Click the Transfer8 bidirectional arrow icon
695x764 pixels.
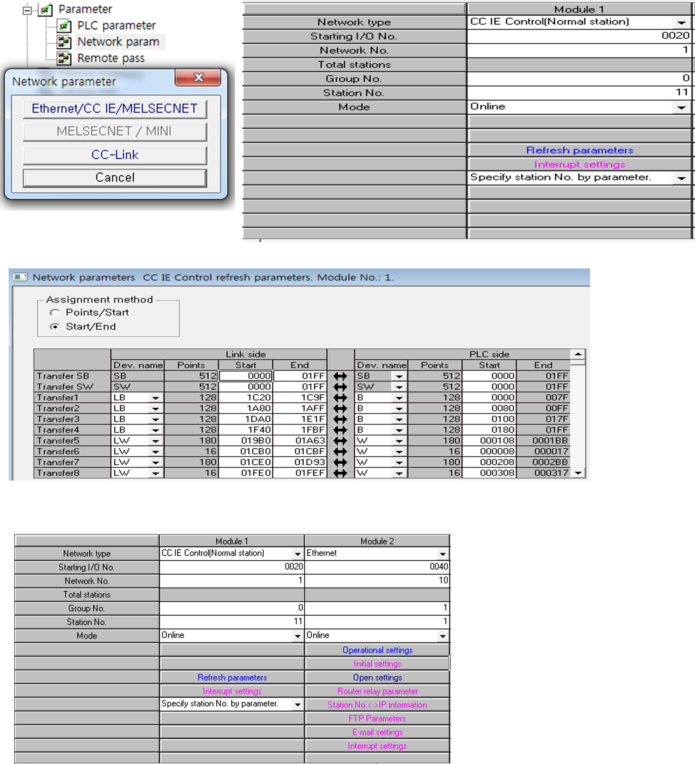tap(340, 473)
